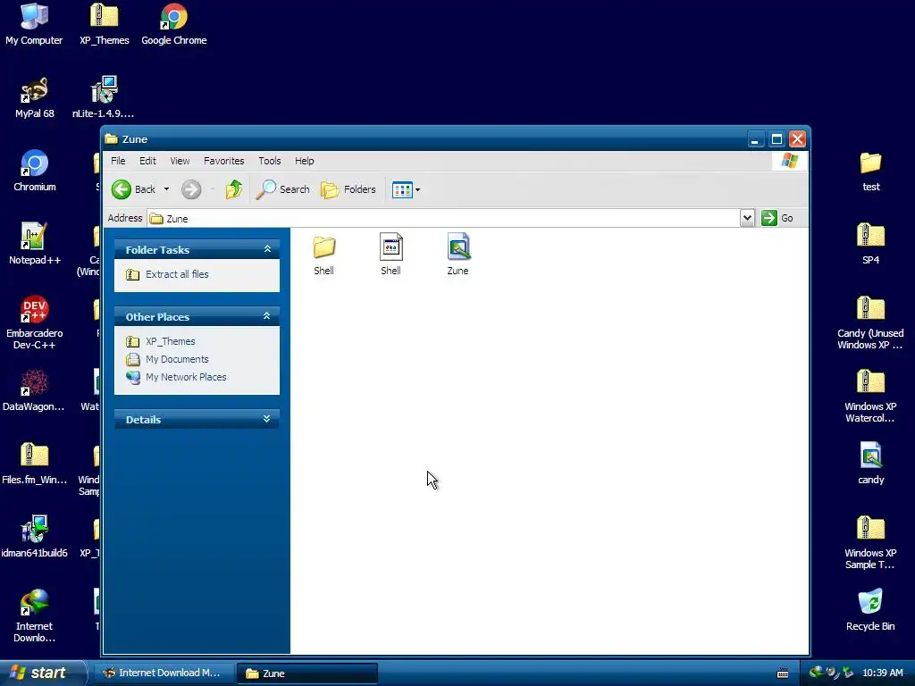This screenshot has width=915, height=686.
Task: Click the keyboard icon in taskbar
Action: tap(783, 673)
